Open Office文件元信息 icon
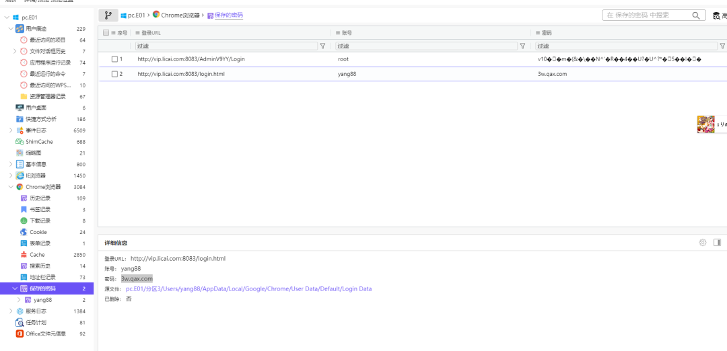This screenshot has width=727, height=351. click(20, 334)
